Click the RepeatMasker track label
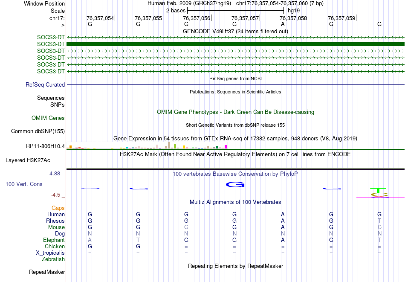Image resolution: width=405 pixels, height=282 pixels. point(47,272)
